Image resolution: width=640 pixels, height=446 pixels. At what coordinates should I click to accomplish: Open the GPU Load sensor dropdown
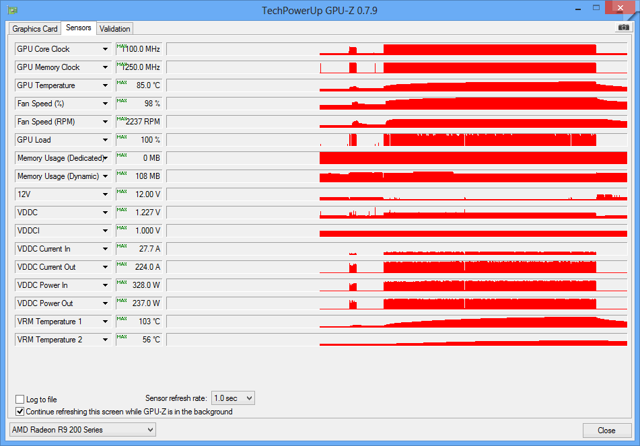coord(63,139)
